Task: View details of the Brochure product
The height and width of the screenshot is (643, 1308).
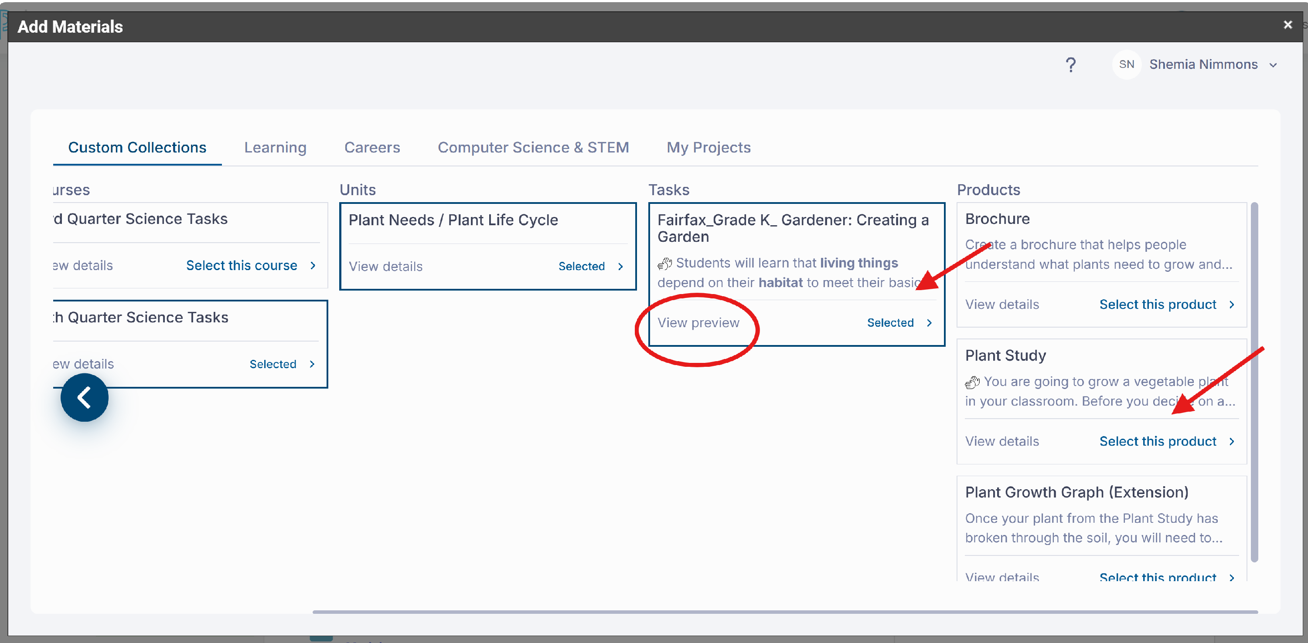Action: click(x=1002, y=305)
